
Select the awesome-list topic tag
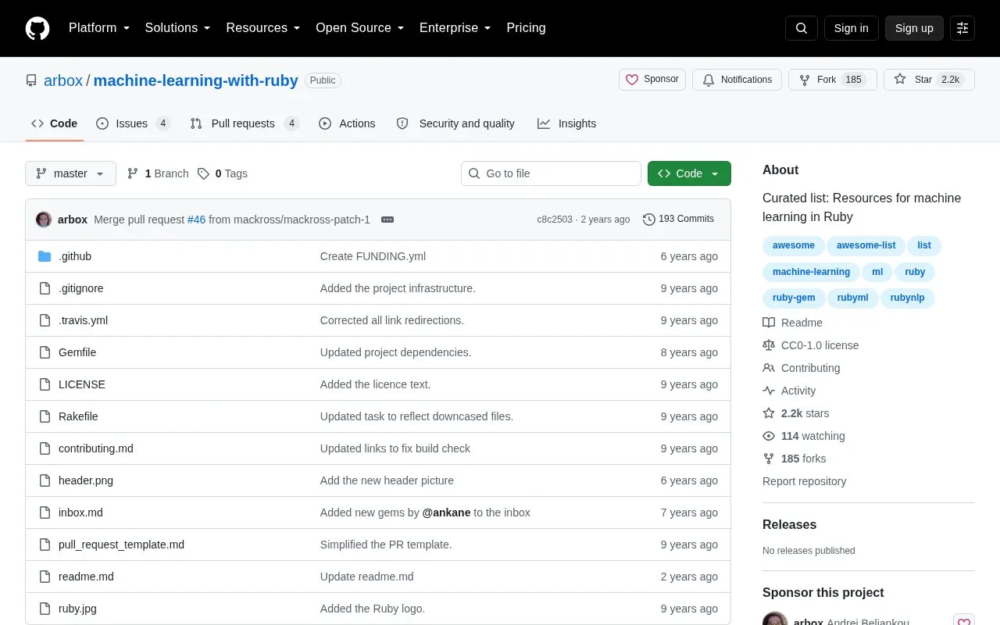pyautogui.click(x=866, y=245)
